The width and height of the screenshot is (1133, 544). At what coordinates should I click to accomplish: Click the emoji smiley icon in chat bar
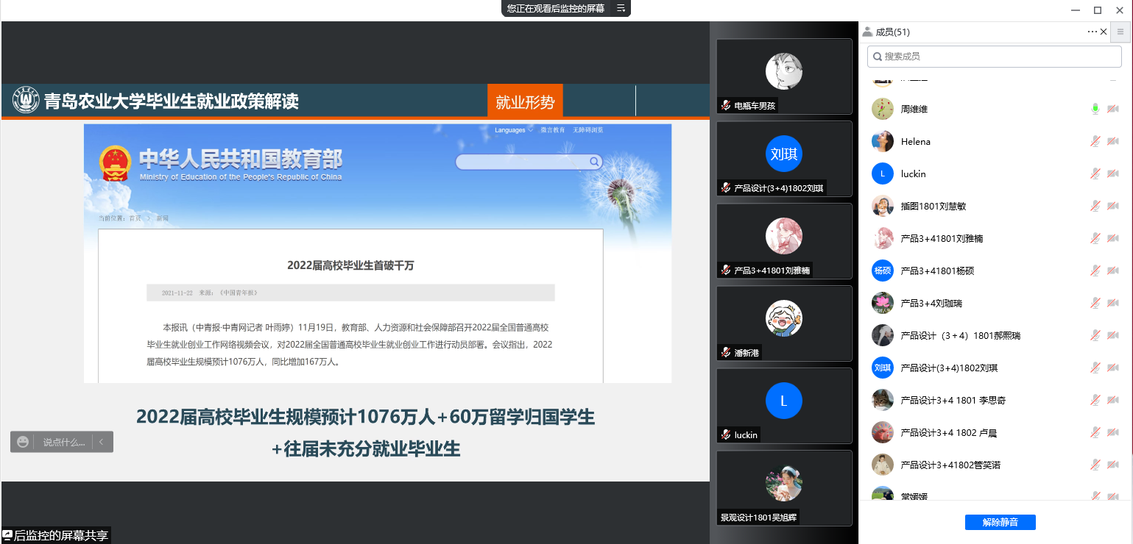[x=23, y=442]
